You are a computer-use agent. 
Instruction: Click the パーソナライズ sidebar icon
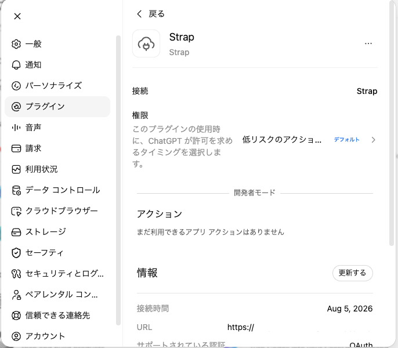pyautogui.click(x=16, y=85)
